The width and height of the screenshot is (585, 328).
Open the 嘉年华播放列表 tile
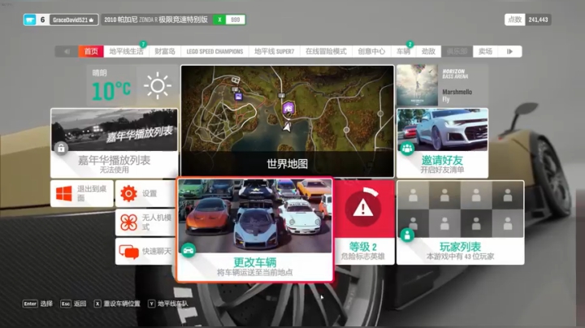pyautogui.click(x=115, y=143)
